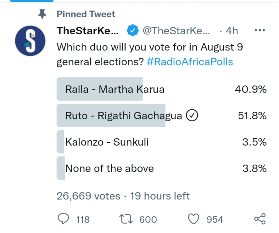The width and height of the screenshot is (279, 233).
Task: Click the blue active tab indicator bar
Action: click(x=32, y=1)
